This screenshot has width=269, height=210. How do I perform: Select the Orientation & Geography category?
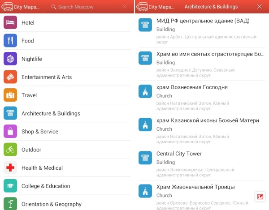51,204
